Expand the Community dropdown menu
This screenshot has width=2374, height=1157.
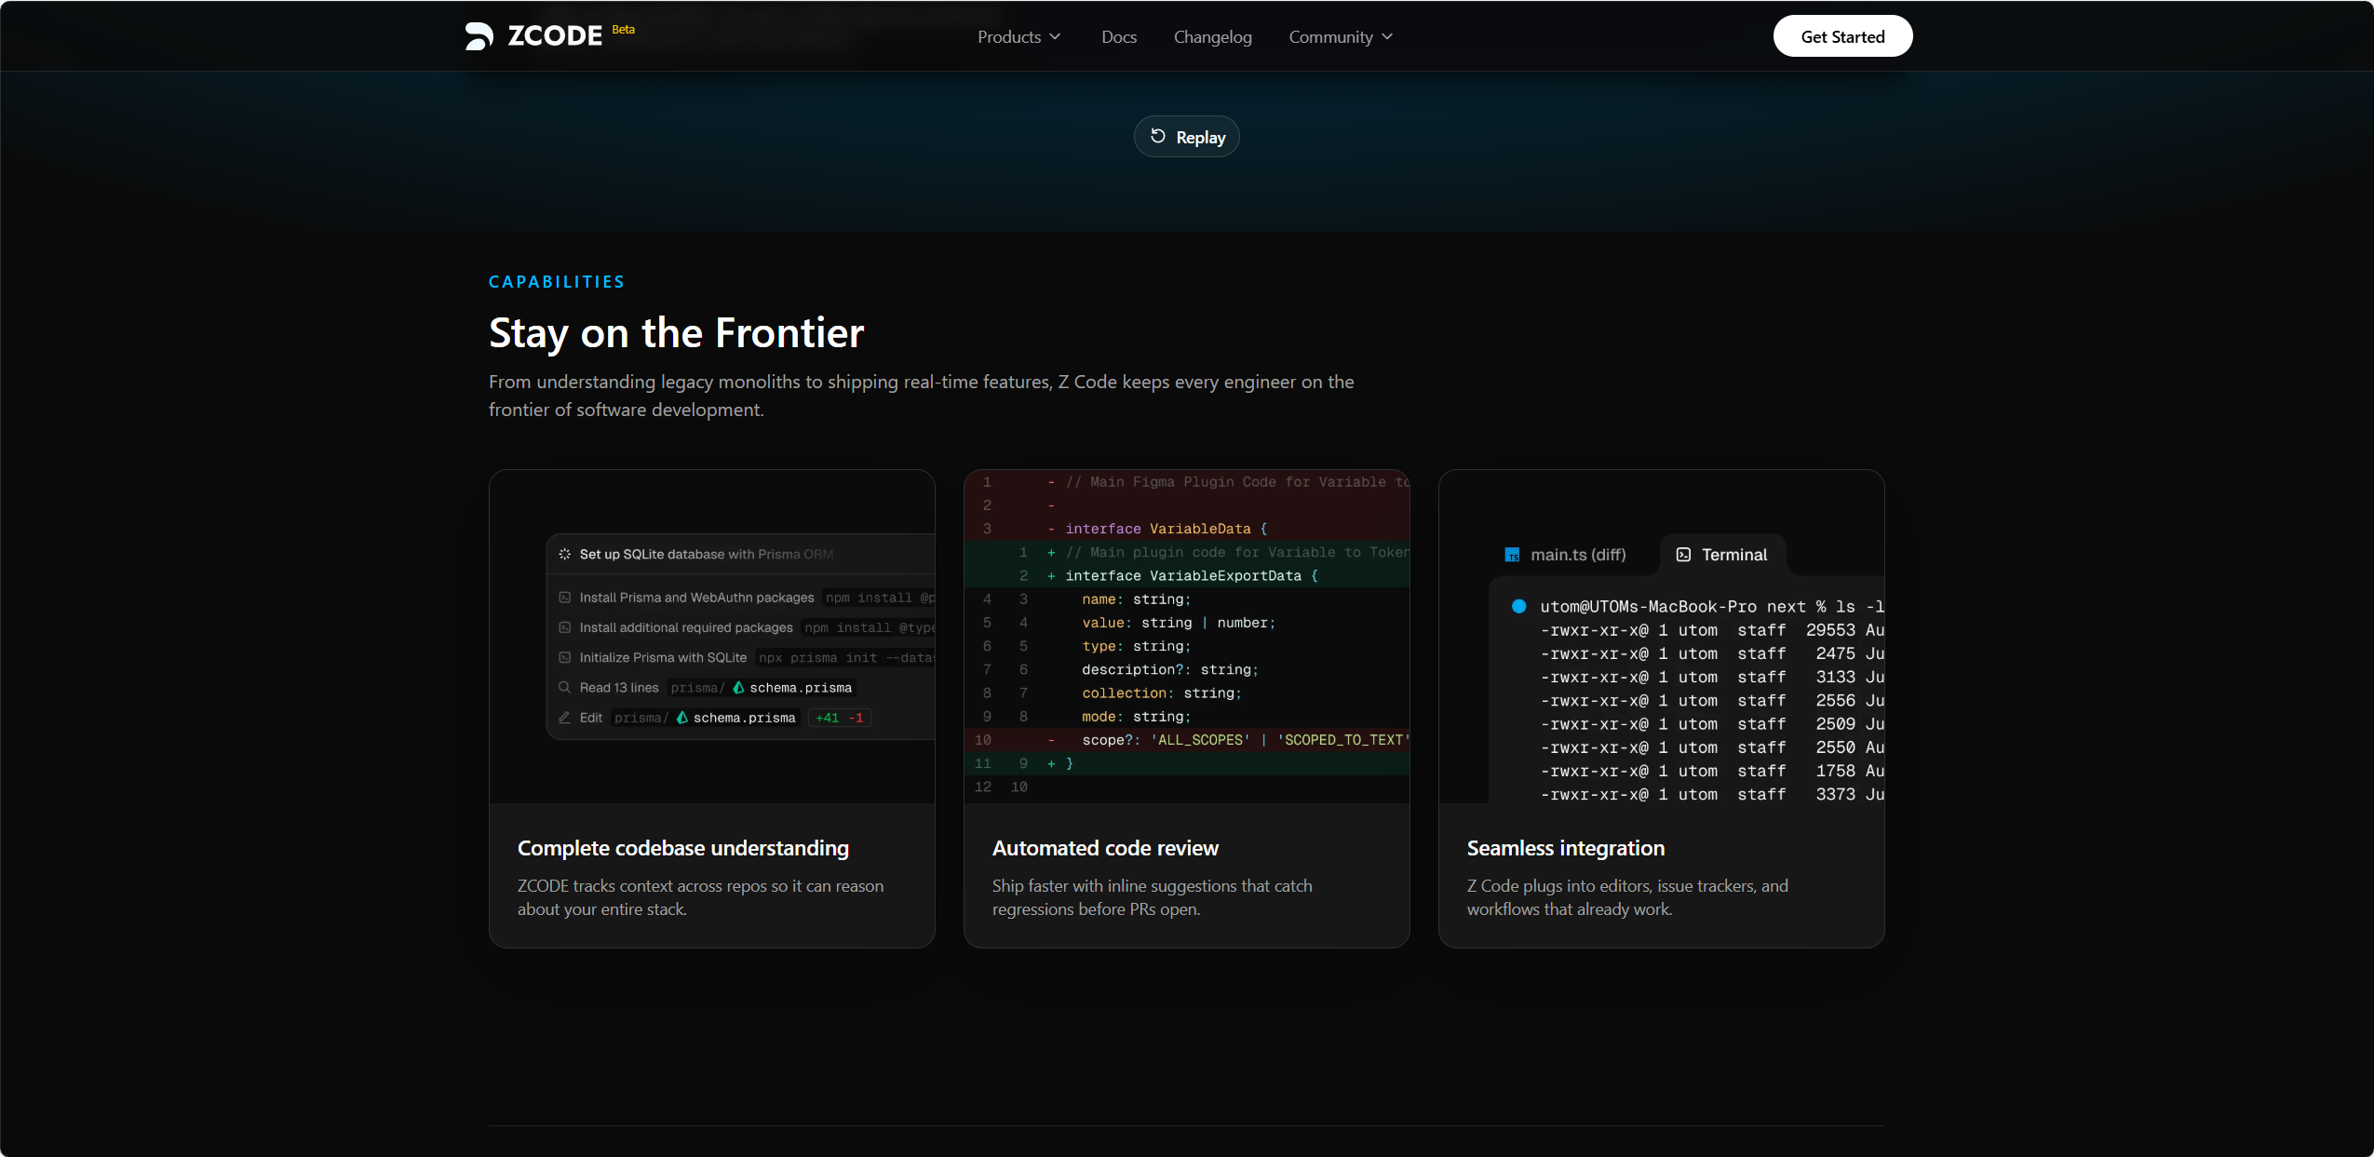(1341, 36)
